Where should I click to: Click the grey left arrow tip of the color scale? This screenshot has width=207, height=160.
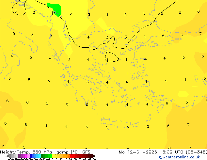(x=7, y=156)
